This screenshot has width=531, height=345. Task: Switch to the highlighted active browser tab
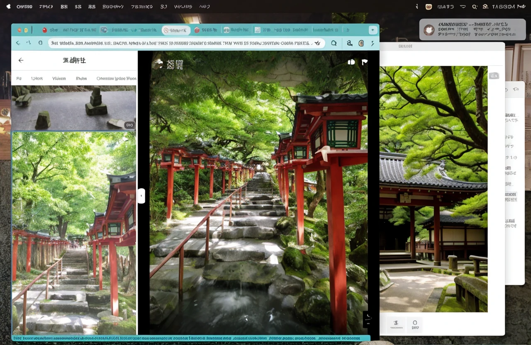pos(176,30)
